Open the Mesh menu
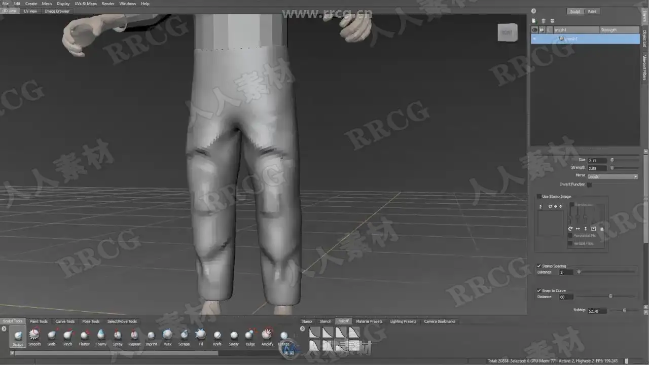 pyautogui.click(x=47, y=4)
